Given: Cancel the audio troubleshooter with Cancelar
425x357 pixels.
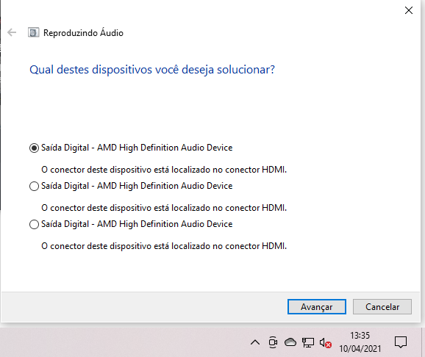Looking at the screenshot, I should [382, 306].
